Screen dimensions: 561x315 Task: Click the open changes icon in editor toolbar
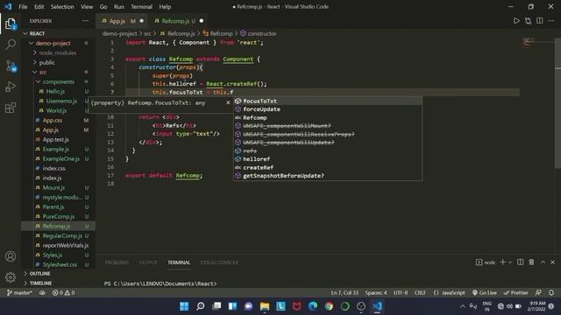(528, 21)
